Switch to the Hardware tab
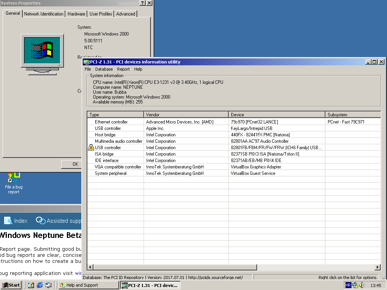Viewport: 387px width, 290px height. coord(76,14)
